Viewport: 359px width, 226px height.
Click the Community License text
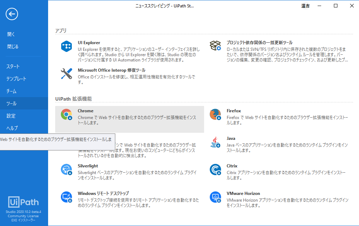(x=23, y=216)
